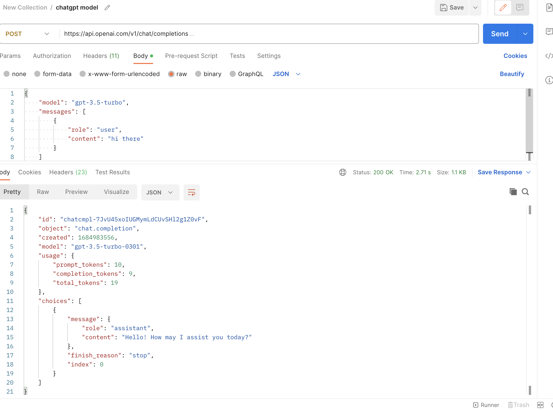Open the code snippet panel in the sidebar
553x410 pixels.
[x=549, y=56]
